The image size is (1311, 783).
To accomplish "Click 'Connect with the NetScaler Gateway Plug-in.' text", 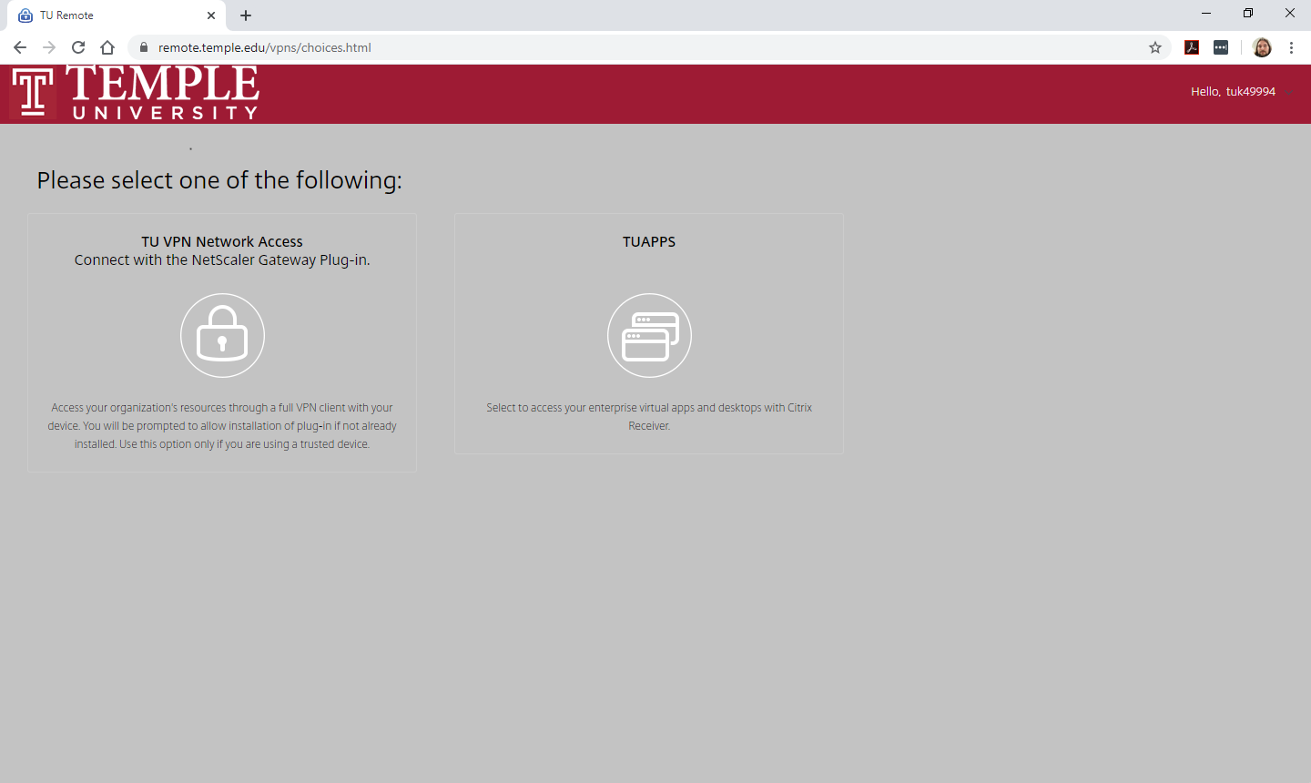I will [x=222, y=259].
